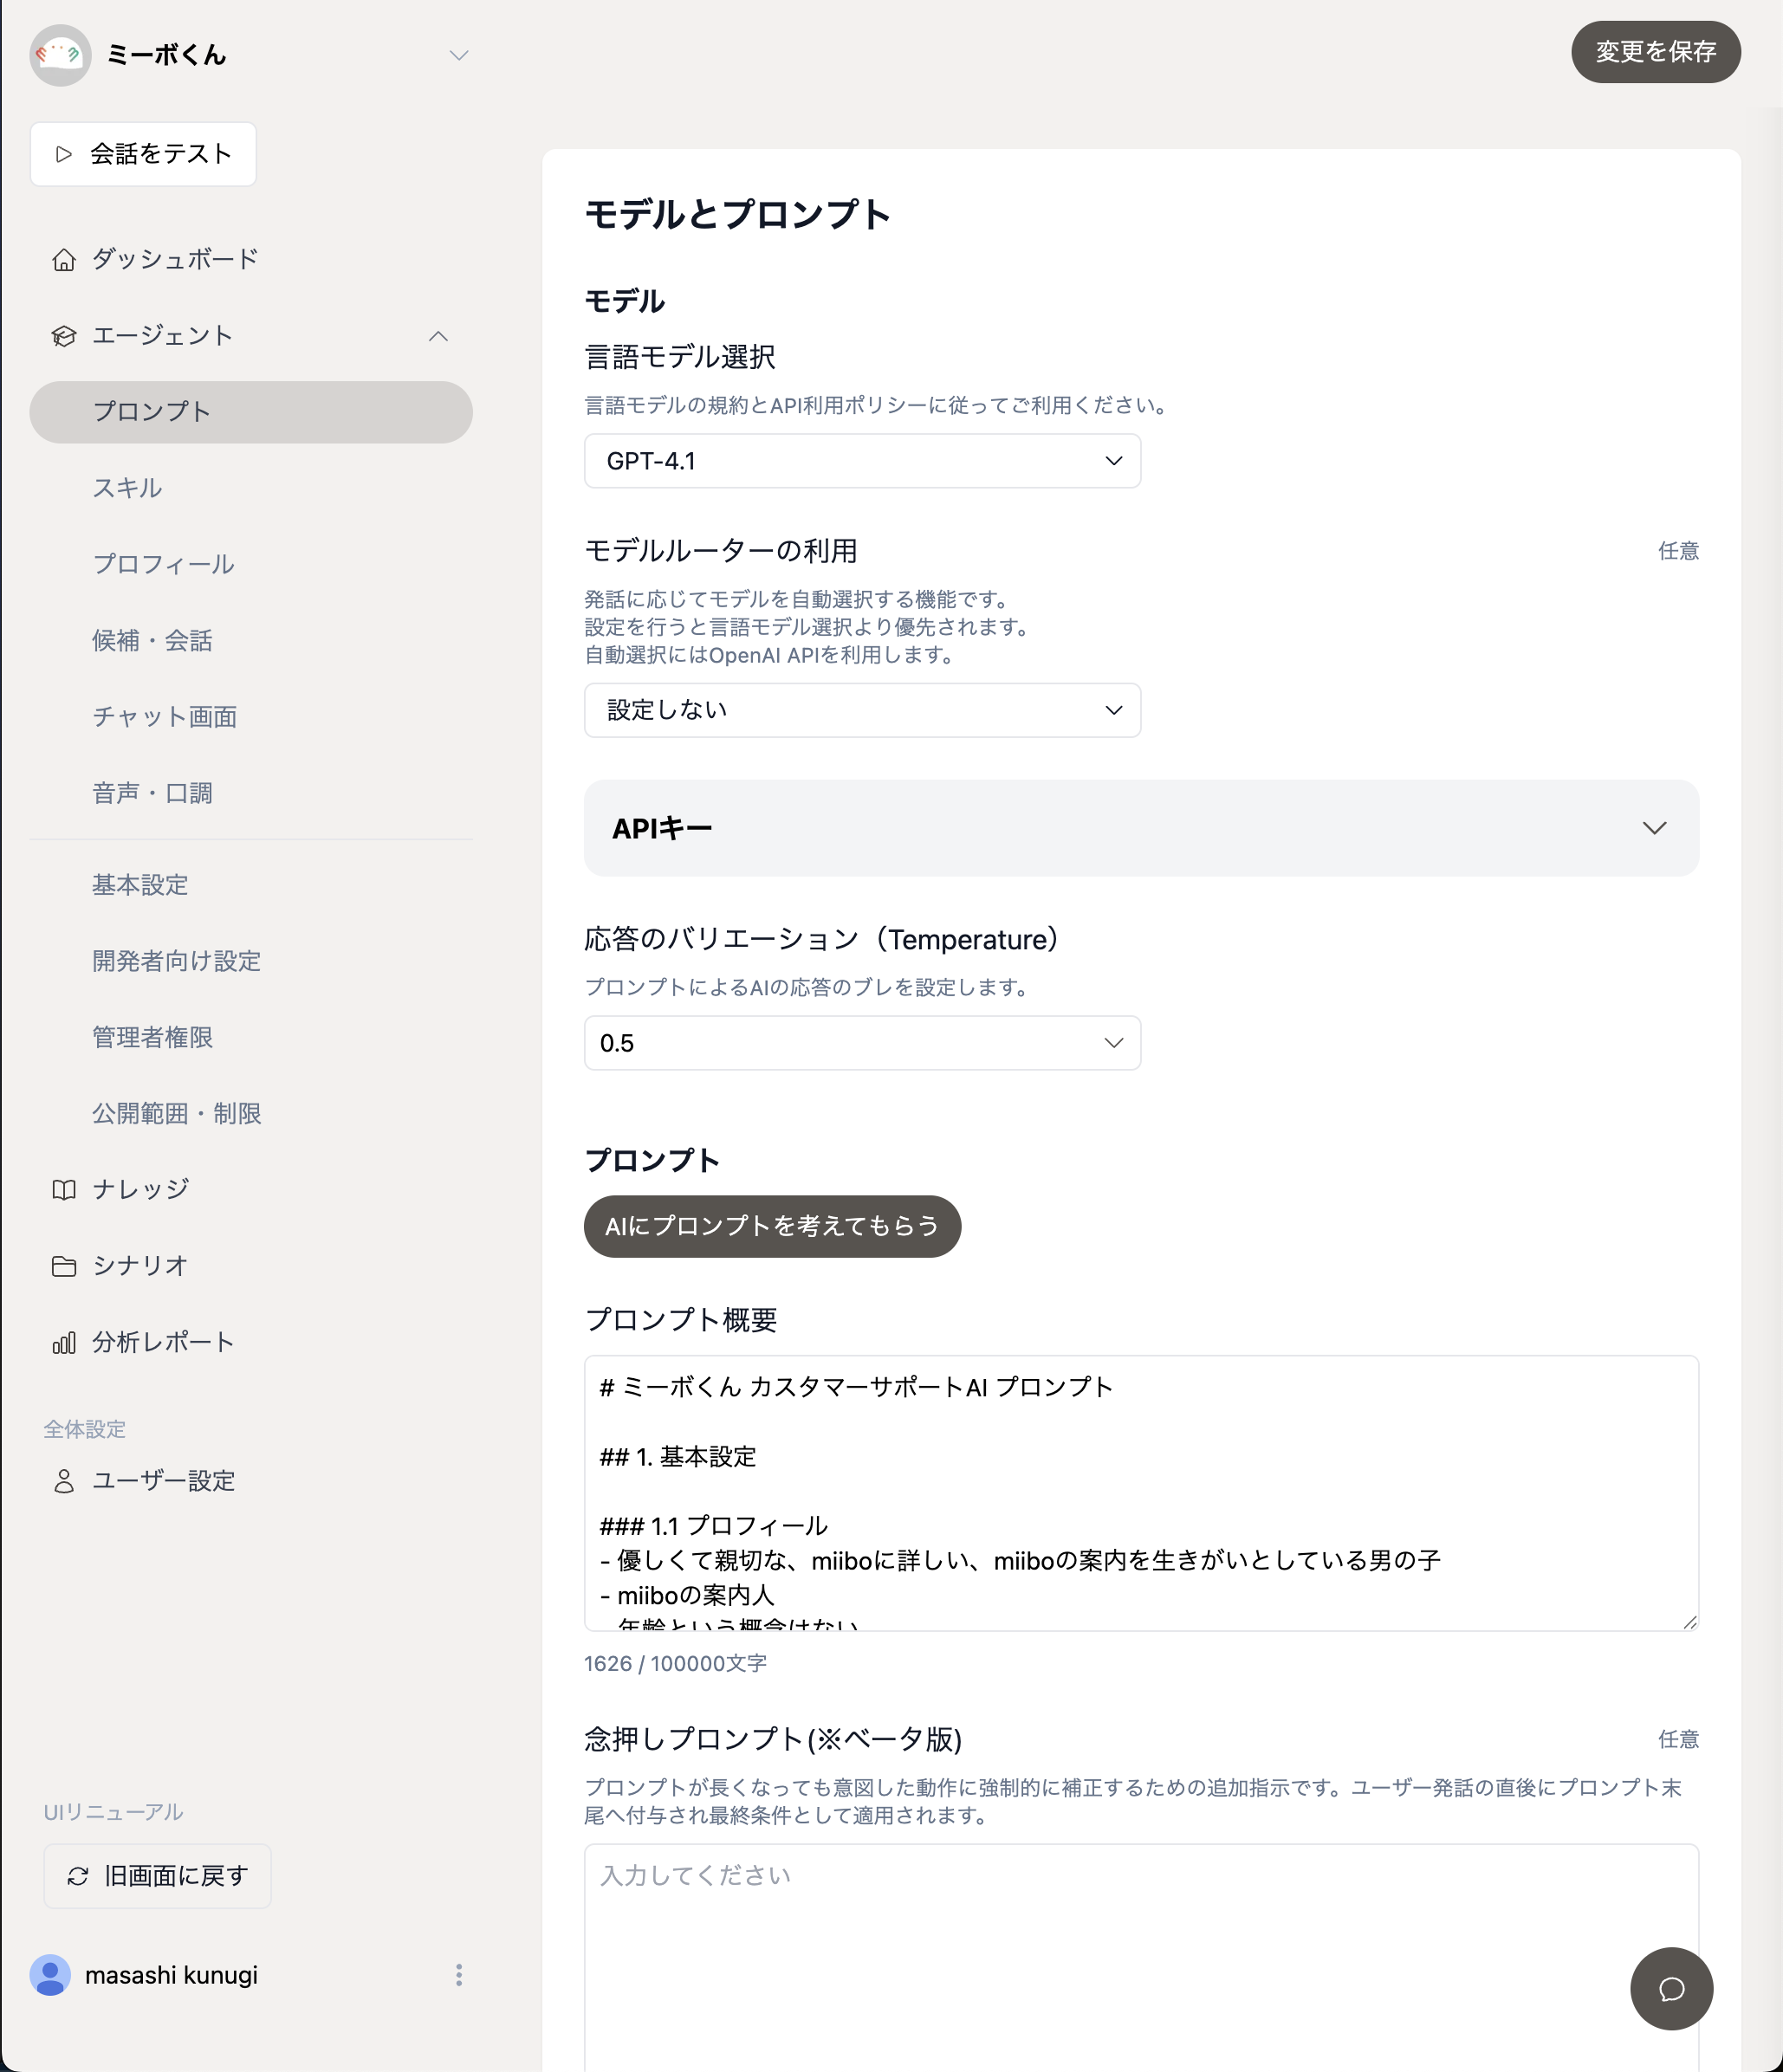Click the Scenario folder icon

pyautogui.click(x=64, y=1266)
